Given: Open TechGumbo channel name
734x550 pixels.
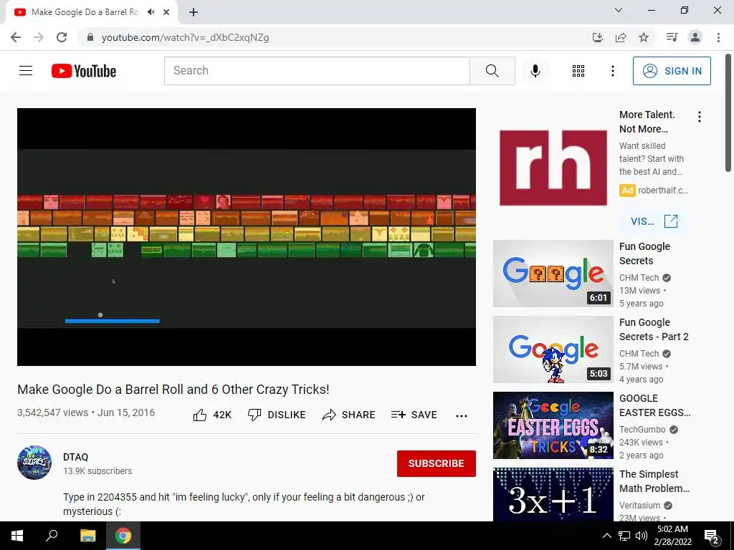Looking at the screenshot, I should [642, 430].
